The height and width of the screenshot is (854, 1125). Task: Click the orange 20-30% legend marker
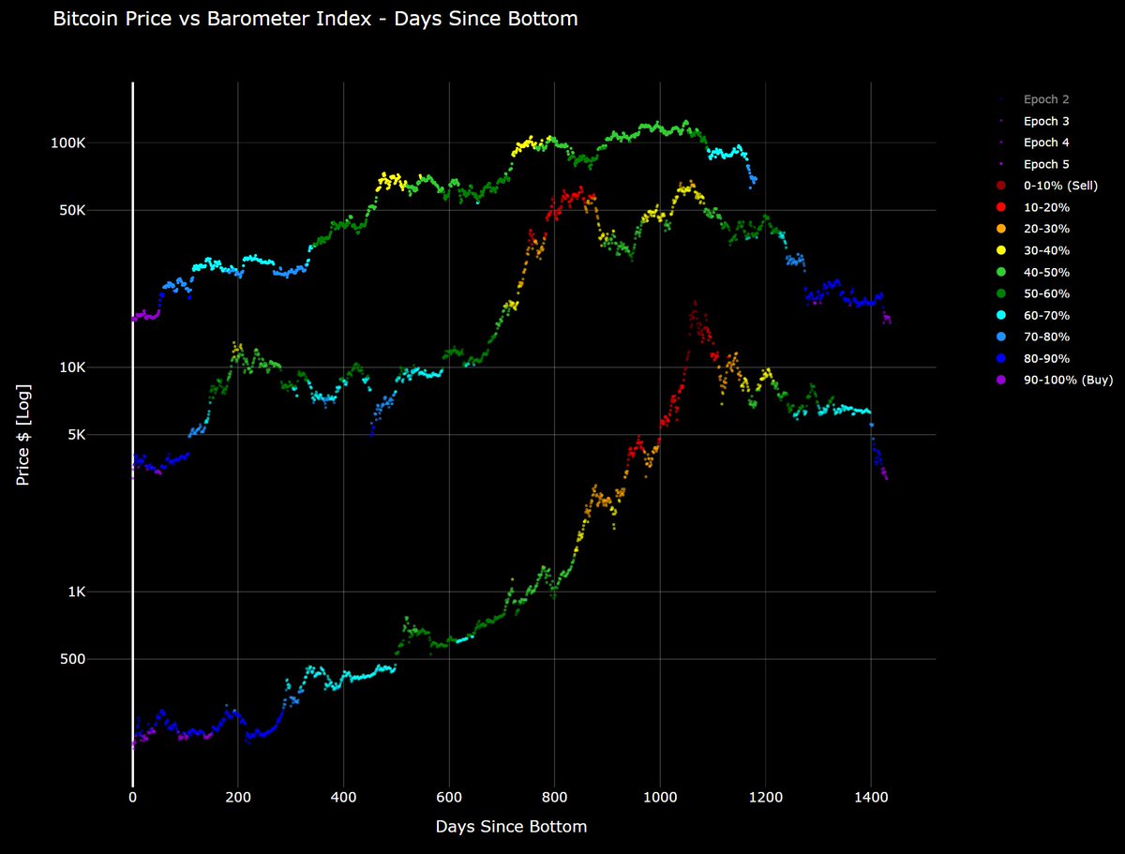pyautogui.click(x=1002, y=229)
